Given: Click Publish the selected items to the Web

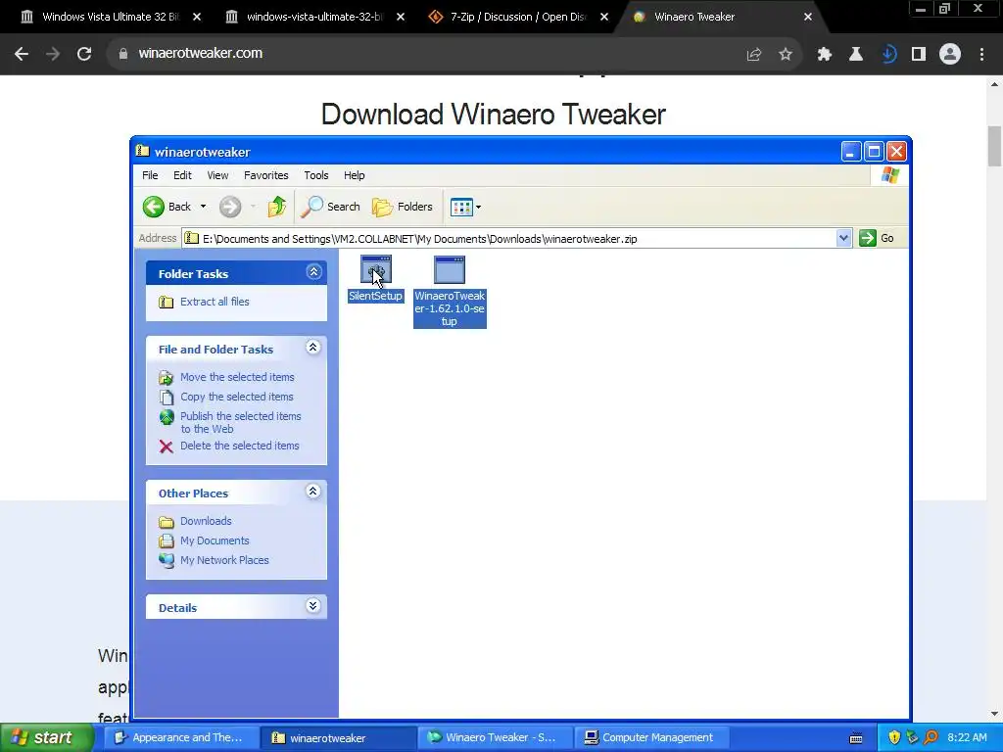Looking at the screenshot, I should [241, 422].
